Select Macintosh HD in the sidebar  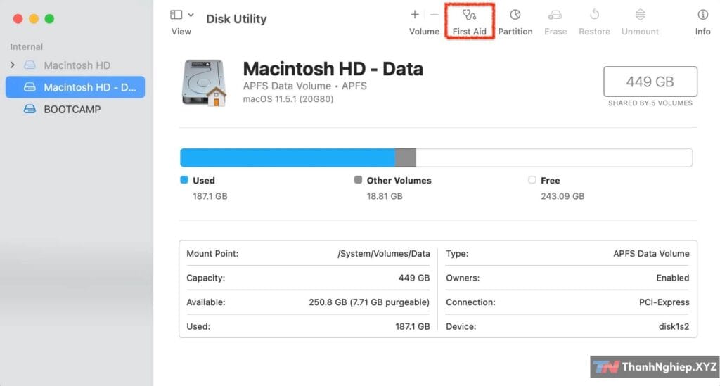[x=77, y=65]
